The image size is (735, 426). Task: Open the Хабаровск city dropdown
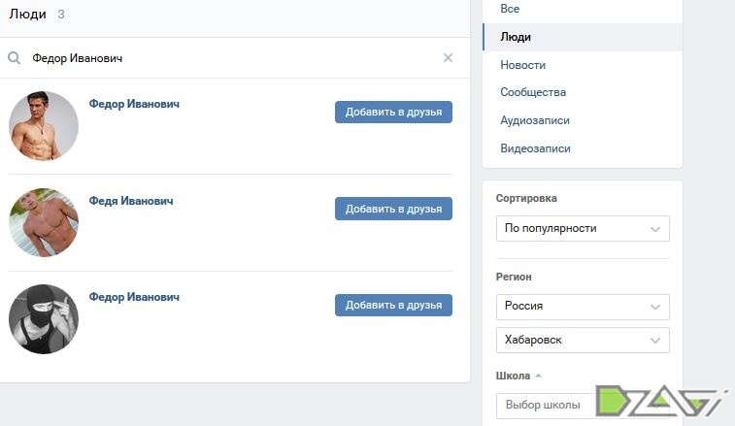[583, 340]
